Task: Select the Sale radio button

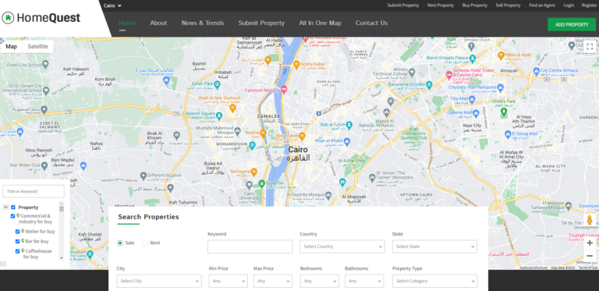Action: [x=120, y=243]
